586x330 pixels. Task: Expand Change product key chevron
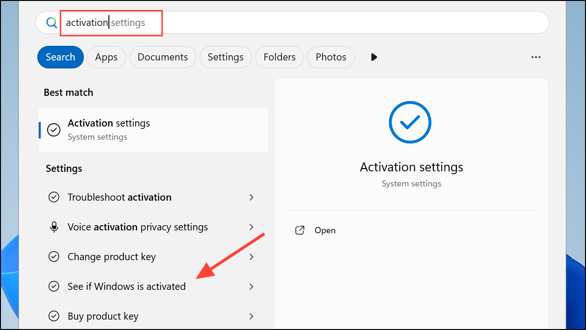pyautogui.click(x=251, y=257)
